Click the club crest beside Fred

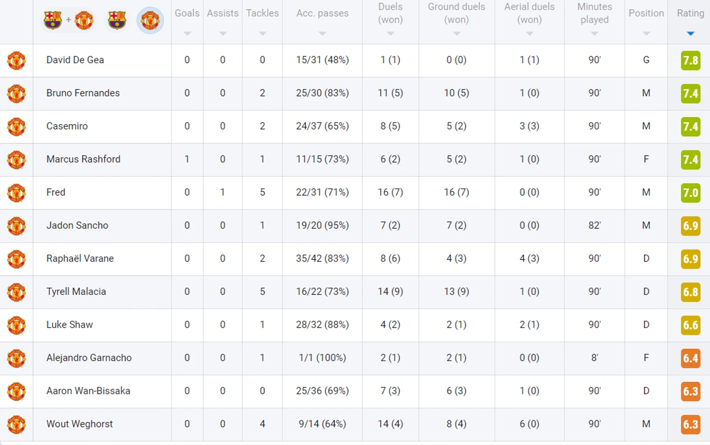pyautogui.click(x=17, y=193)
